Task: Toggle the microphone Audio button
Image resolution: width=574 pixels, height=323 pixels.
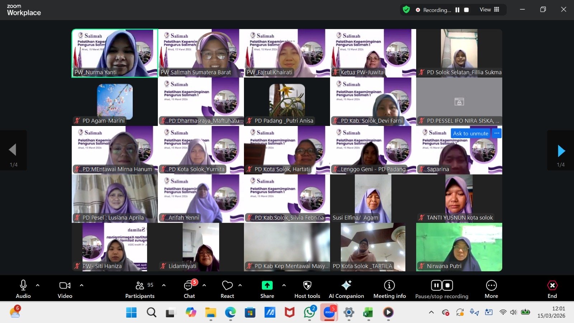Action: pyautogui.click(x=23, y=289)
